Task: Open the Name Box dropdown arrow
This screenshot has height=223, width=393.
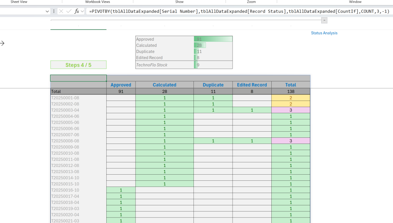Action: tap(47, 11)
